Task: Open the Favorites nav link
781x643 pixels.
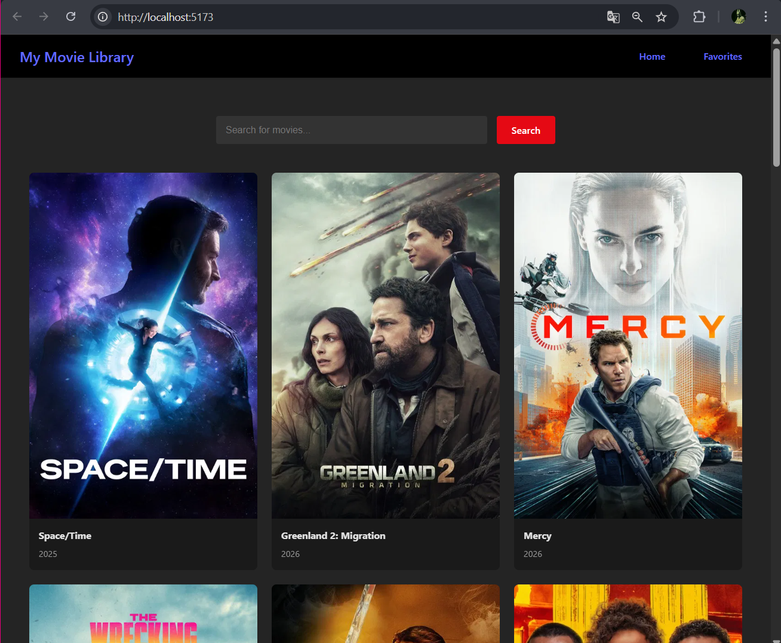Action: coord(722,57)
